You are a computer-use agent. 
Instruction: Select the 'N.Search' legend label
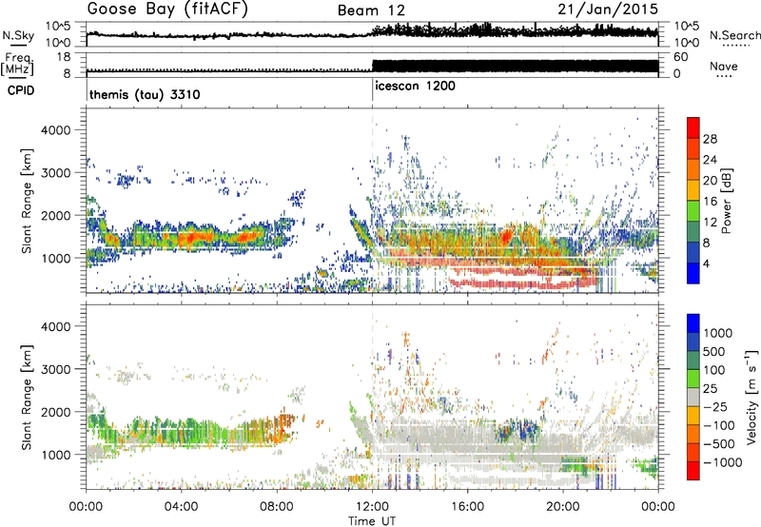[x=734, y=35]
